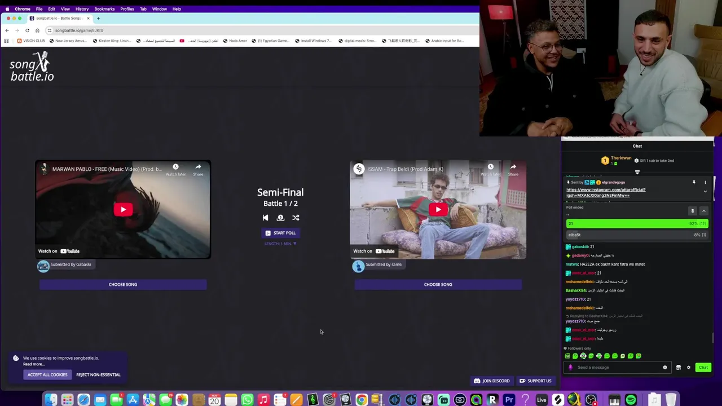Go back in browser

[7, 30]
